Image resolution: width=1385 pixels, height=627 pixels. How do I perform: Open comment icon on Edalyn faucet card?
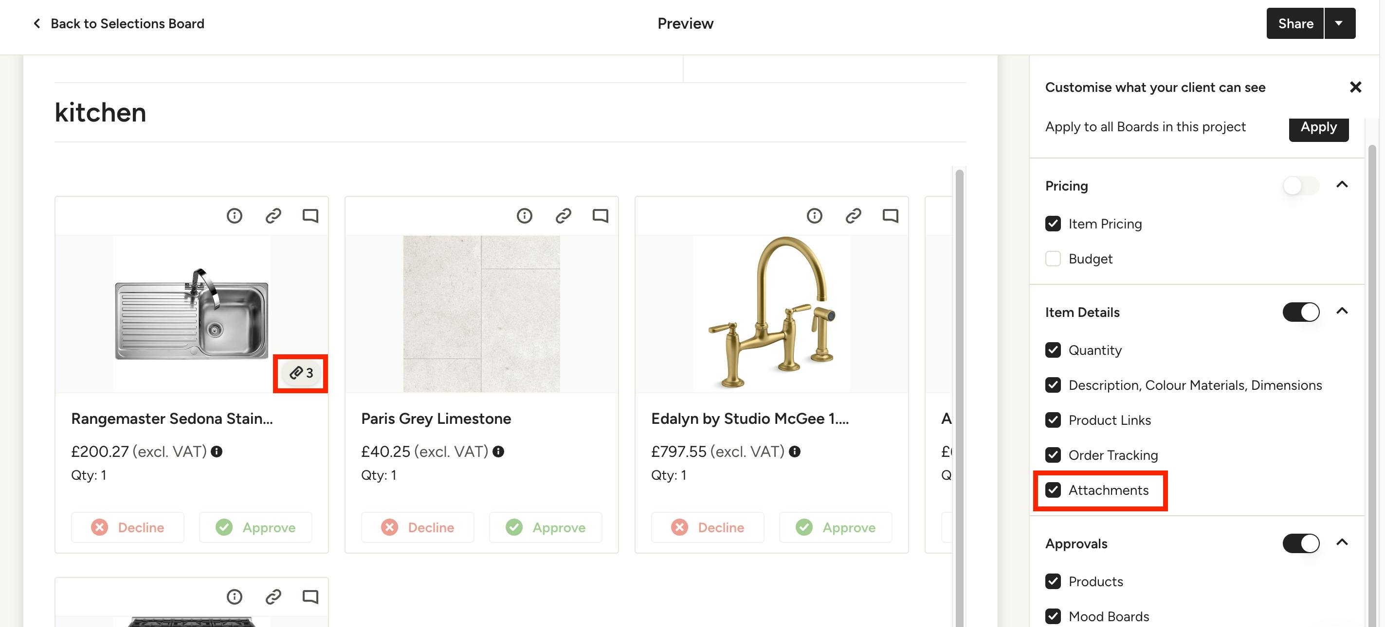891,216
